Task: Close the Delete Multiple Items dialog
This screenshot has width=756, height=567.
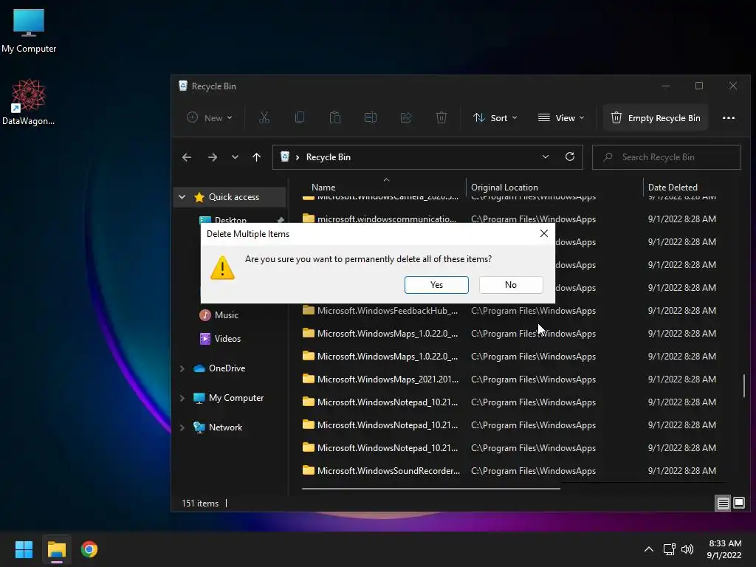Action: point(544,233)
